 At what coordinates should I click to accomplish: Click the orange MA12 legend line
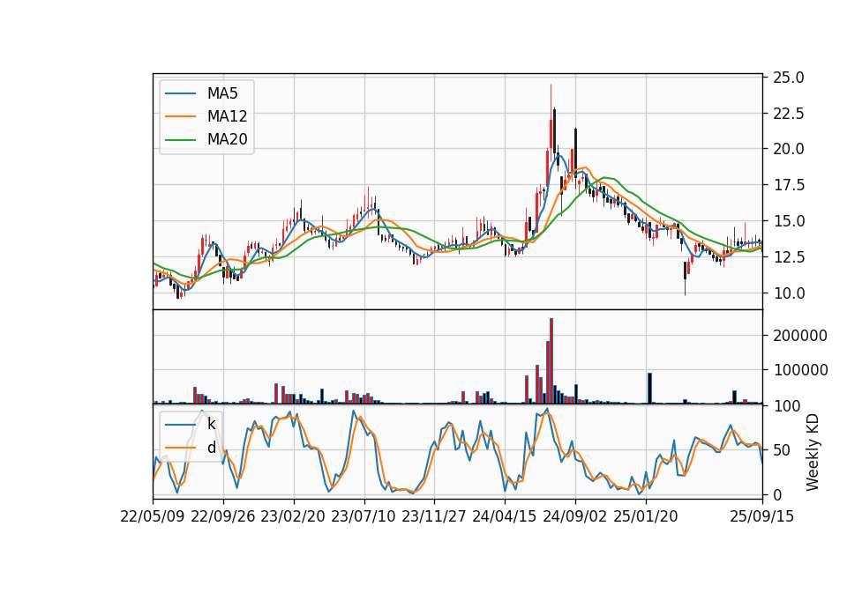[x=180, y=116]
